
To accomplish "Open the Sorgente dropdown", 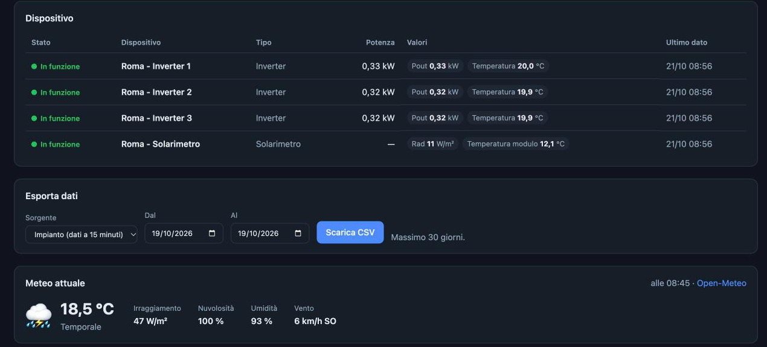I will click(x=82, y=234).
